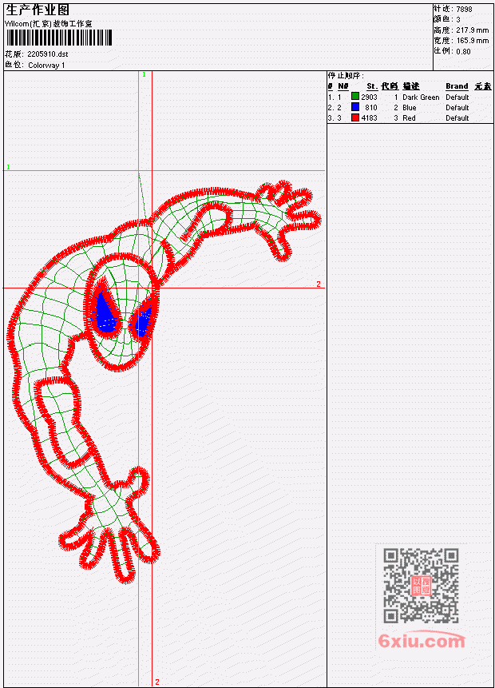This screenshot has width=495, height=688.
Task: Click the QR code image
Action: pyautogui.click(x=421, y=585)
